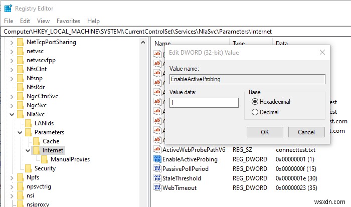Select the LANIds folder icon
This screenshot has height=207, width=351.
(28, 123)
